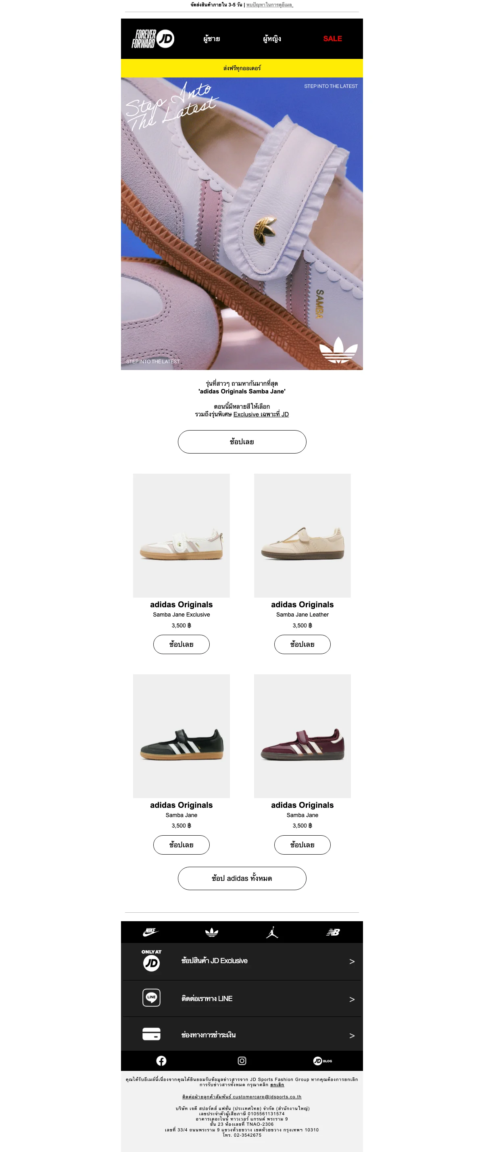
Task: Open the ผู้หญิง navigation item
Action: [x=272, y=39]
